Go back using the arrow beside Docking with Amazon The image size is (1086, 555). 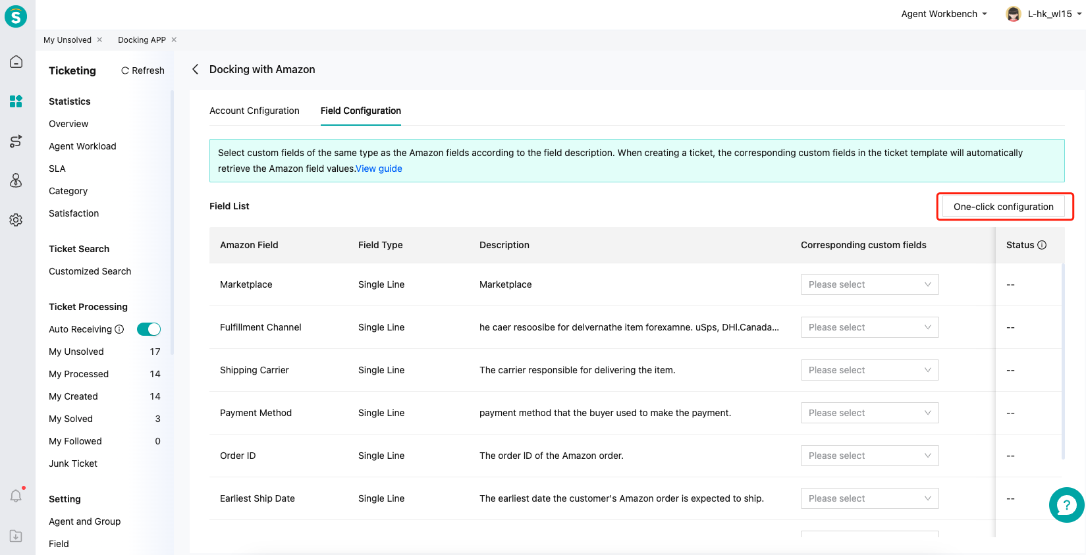click(195, 69)
